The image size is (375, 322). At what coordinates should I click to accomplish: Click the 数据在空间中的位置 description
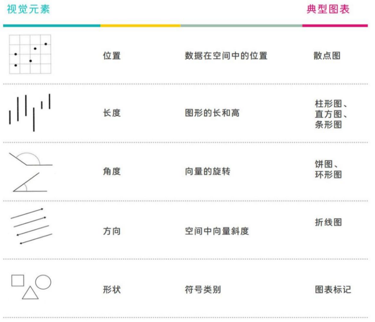[226, 56]
